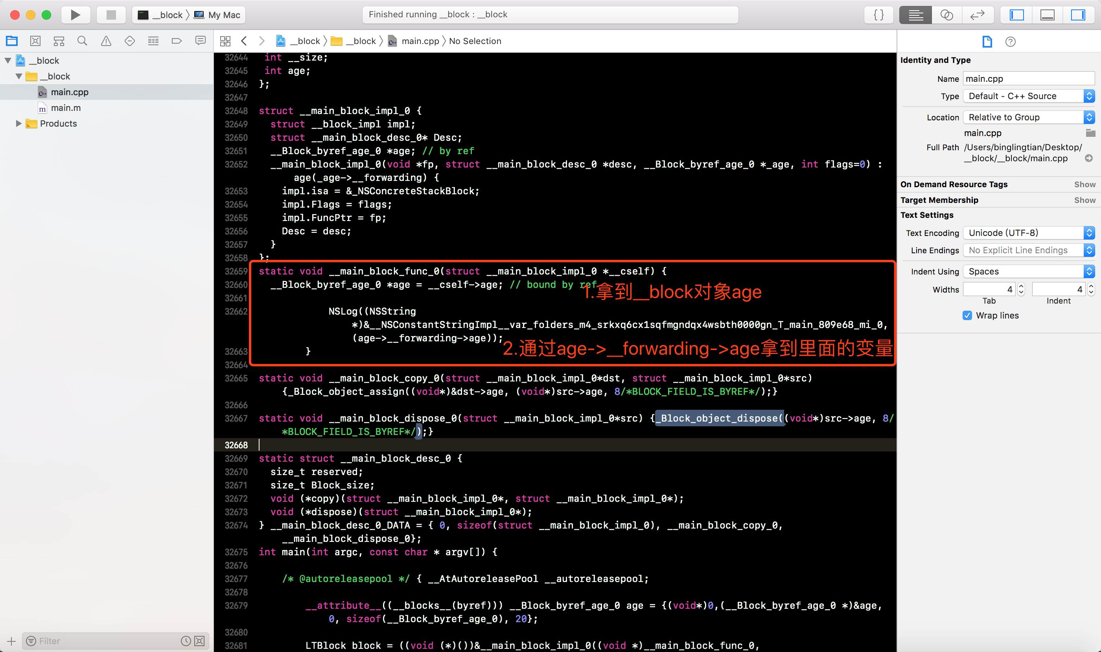Select main.cpp in the navigator
This screenshot has height=652, width=1101.
(70, 92)
